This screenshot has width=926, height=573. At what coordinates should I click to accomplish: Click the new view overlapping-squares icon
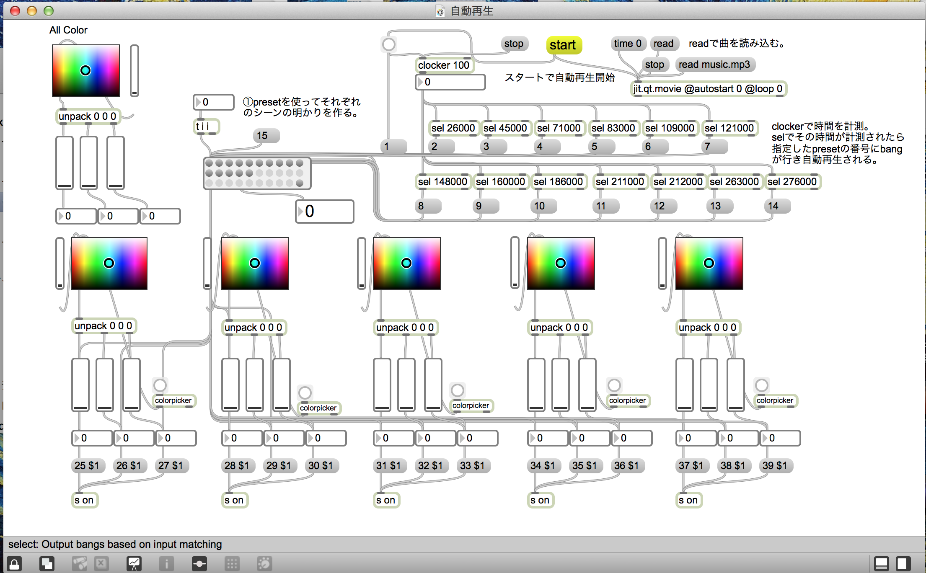tap(47, 564)
